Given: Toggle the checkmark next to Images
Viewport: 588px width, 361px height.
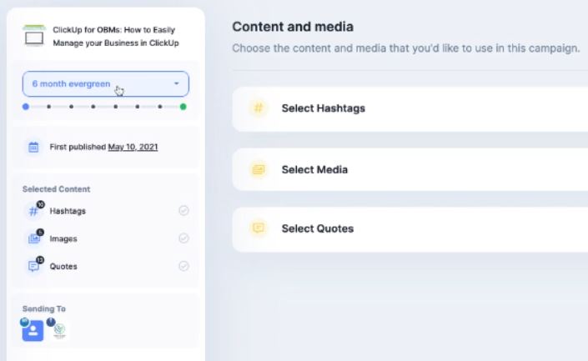Looking at the screenshot, I should click(x=183, y=238).
